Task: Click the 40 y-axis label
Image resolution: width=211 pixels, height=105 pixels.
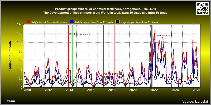Action: 21,70
